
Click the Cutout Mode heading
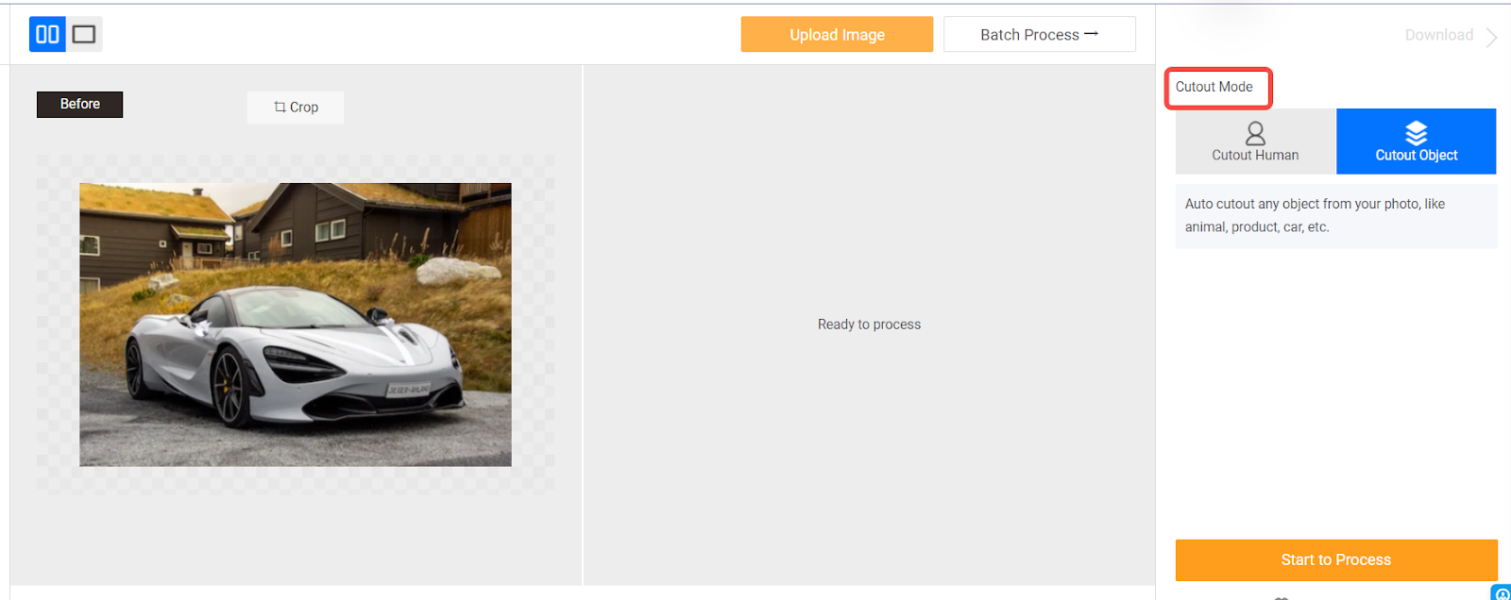click(1214, 87)
